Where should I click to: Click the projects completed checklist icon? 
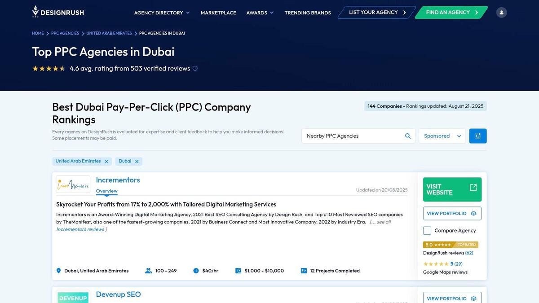tap(303, 271)
